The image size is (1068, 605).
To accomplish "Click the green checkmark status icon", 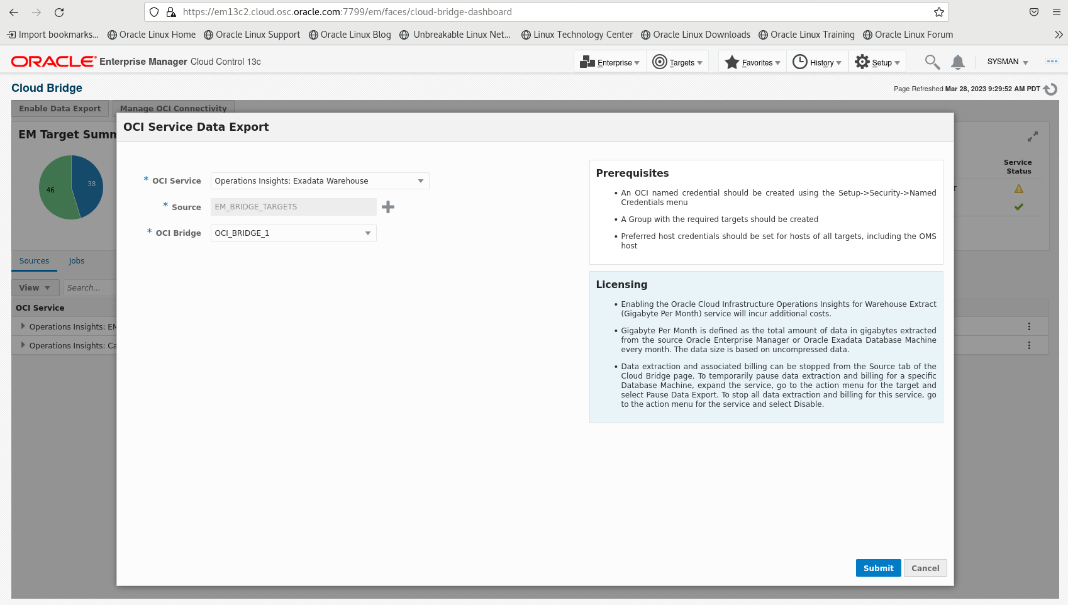I will [1019, 207].
